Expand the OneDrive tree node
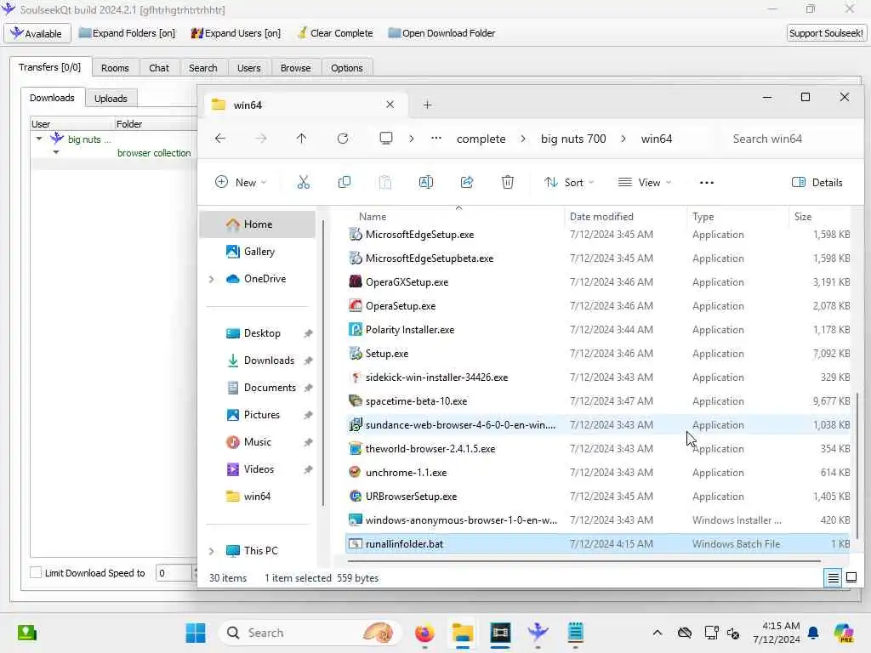Viewport: 871px width, 653px height. 211,279
